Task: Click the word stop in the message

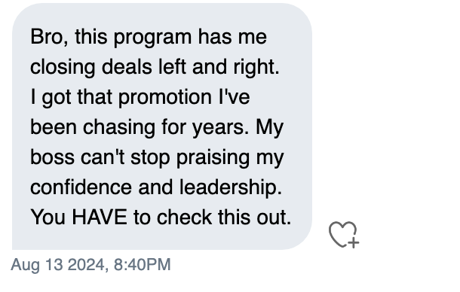Action: 150,159
